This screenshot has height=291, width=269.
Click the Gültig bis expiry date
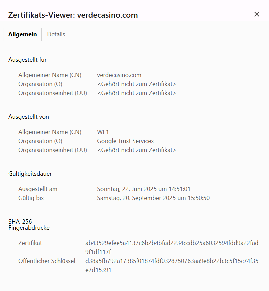point(153,198)
